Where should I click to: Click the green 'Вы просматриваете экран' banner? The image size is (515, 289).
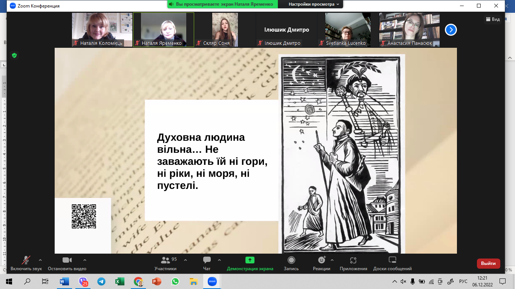[222, 4]
